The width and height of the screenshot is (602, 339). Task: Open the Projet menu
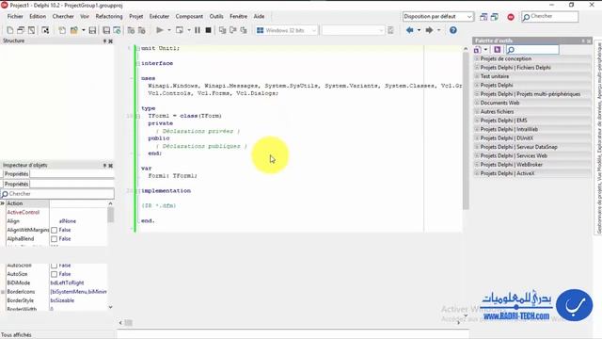tap(135, 17)
